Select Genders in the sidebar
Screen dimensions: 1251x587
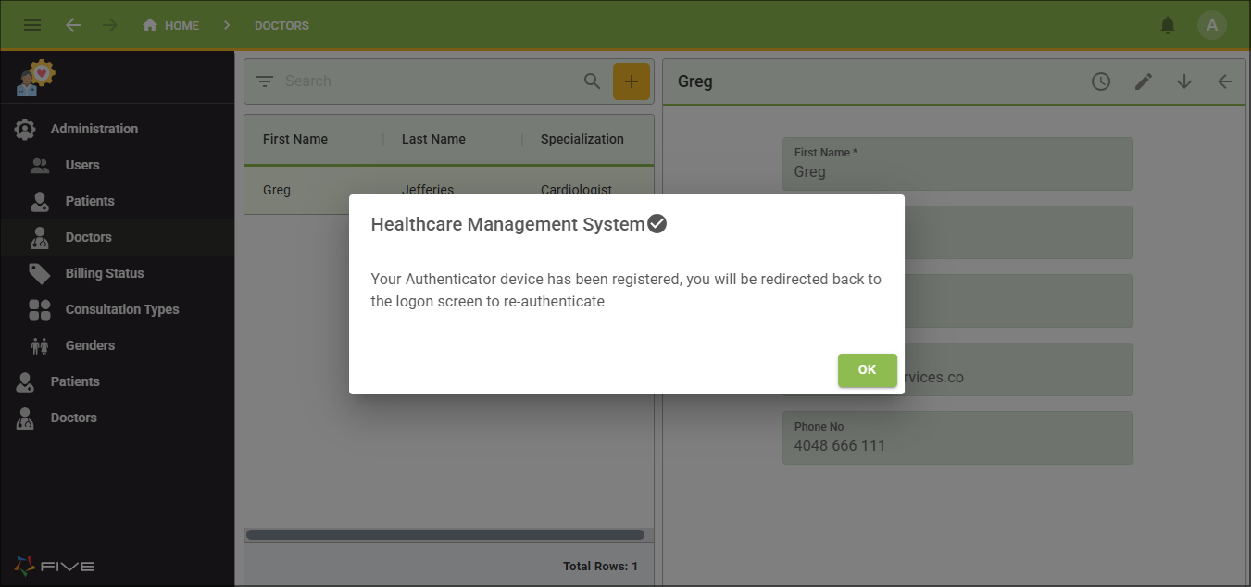[90, 344]
